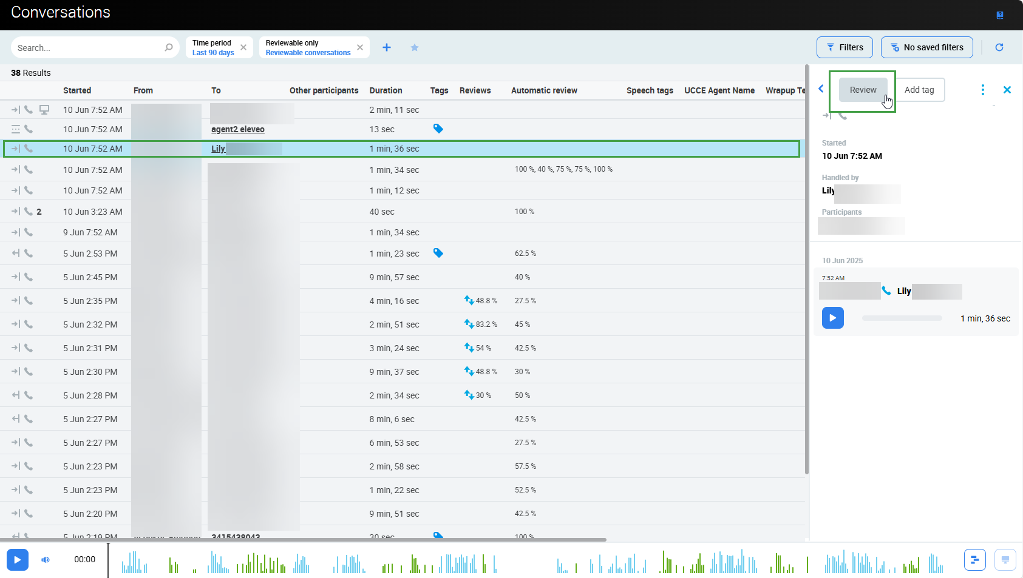The image size is (1023, 578).
Task: Open the Filters panel
Action: tap(844, 47)
